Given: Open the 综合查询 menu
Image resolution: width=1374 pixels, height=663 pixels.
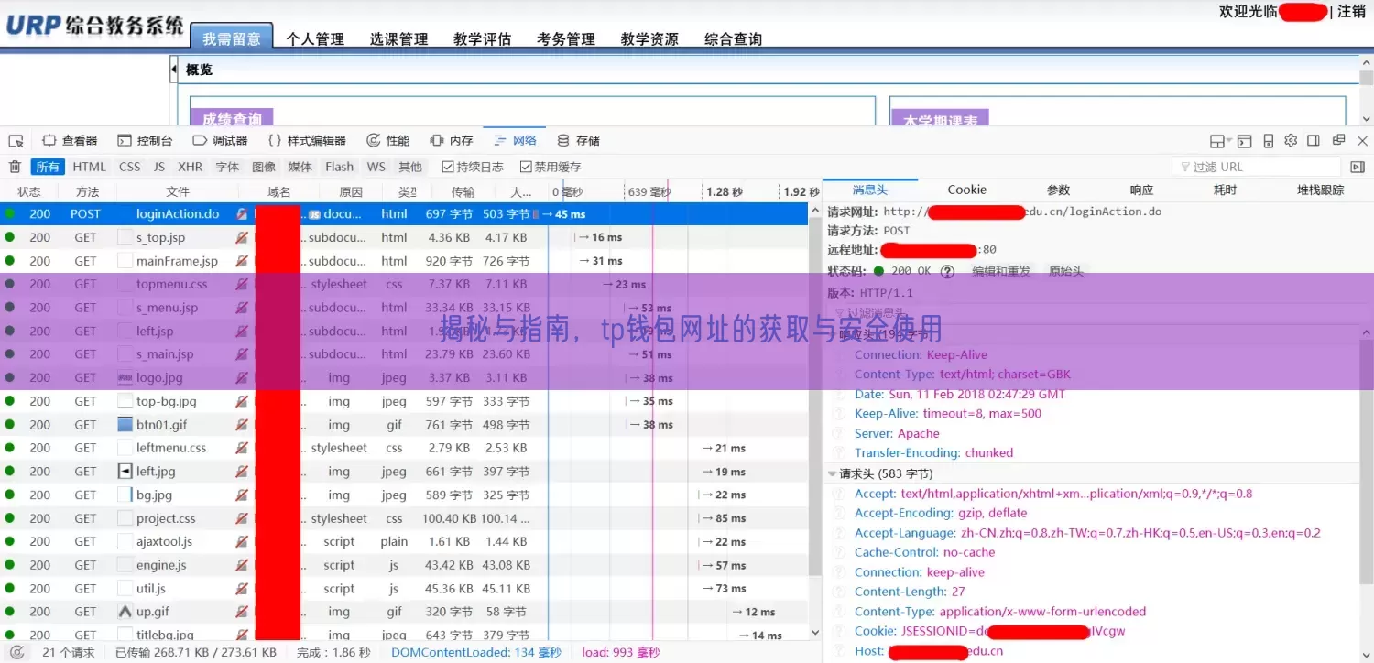Looking at the screenshot, I should click(x=733, y=39).
